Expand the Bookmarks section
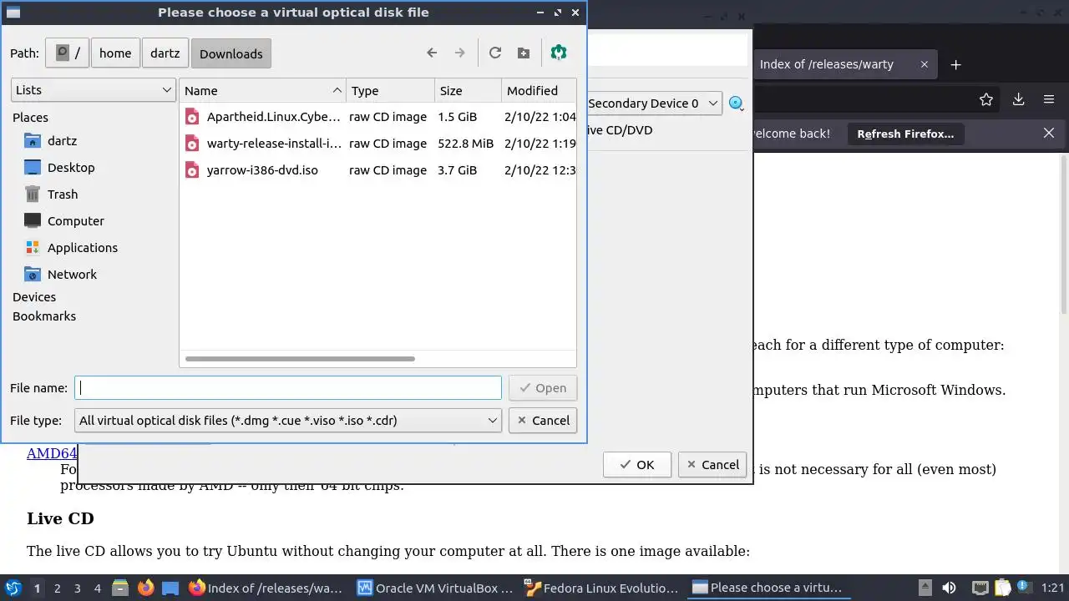The image size is (1069, 601). point(44,316)
